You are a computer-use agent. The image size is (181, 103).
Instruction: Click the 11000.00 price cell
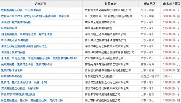pyautogui.click(x=171, y=82)
